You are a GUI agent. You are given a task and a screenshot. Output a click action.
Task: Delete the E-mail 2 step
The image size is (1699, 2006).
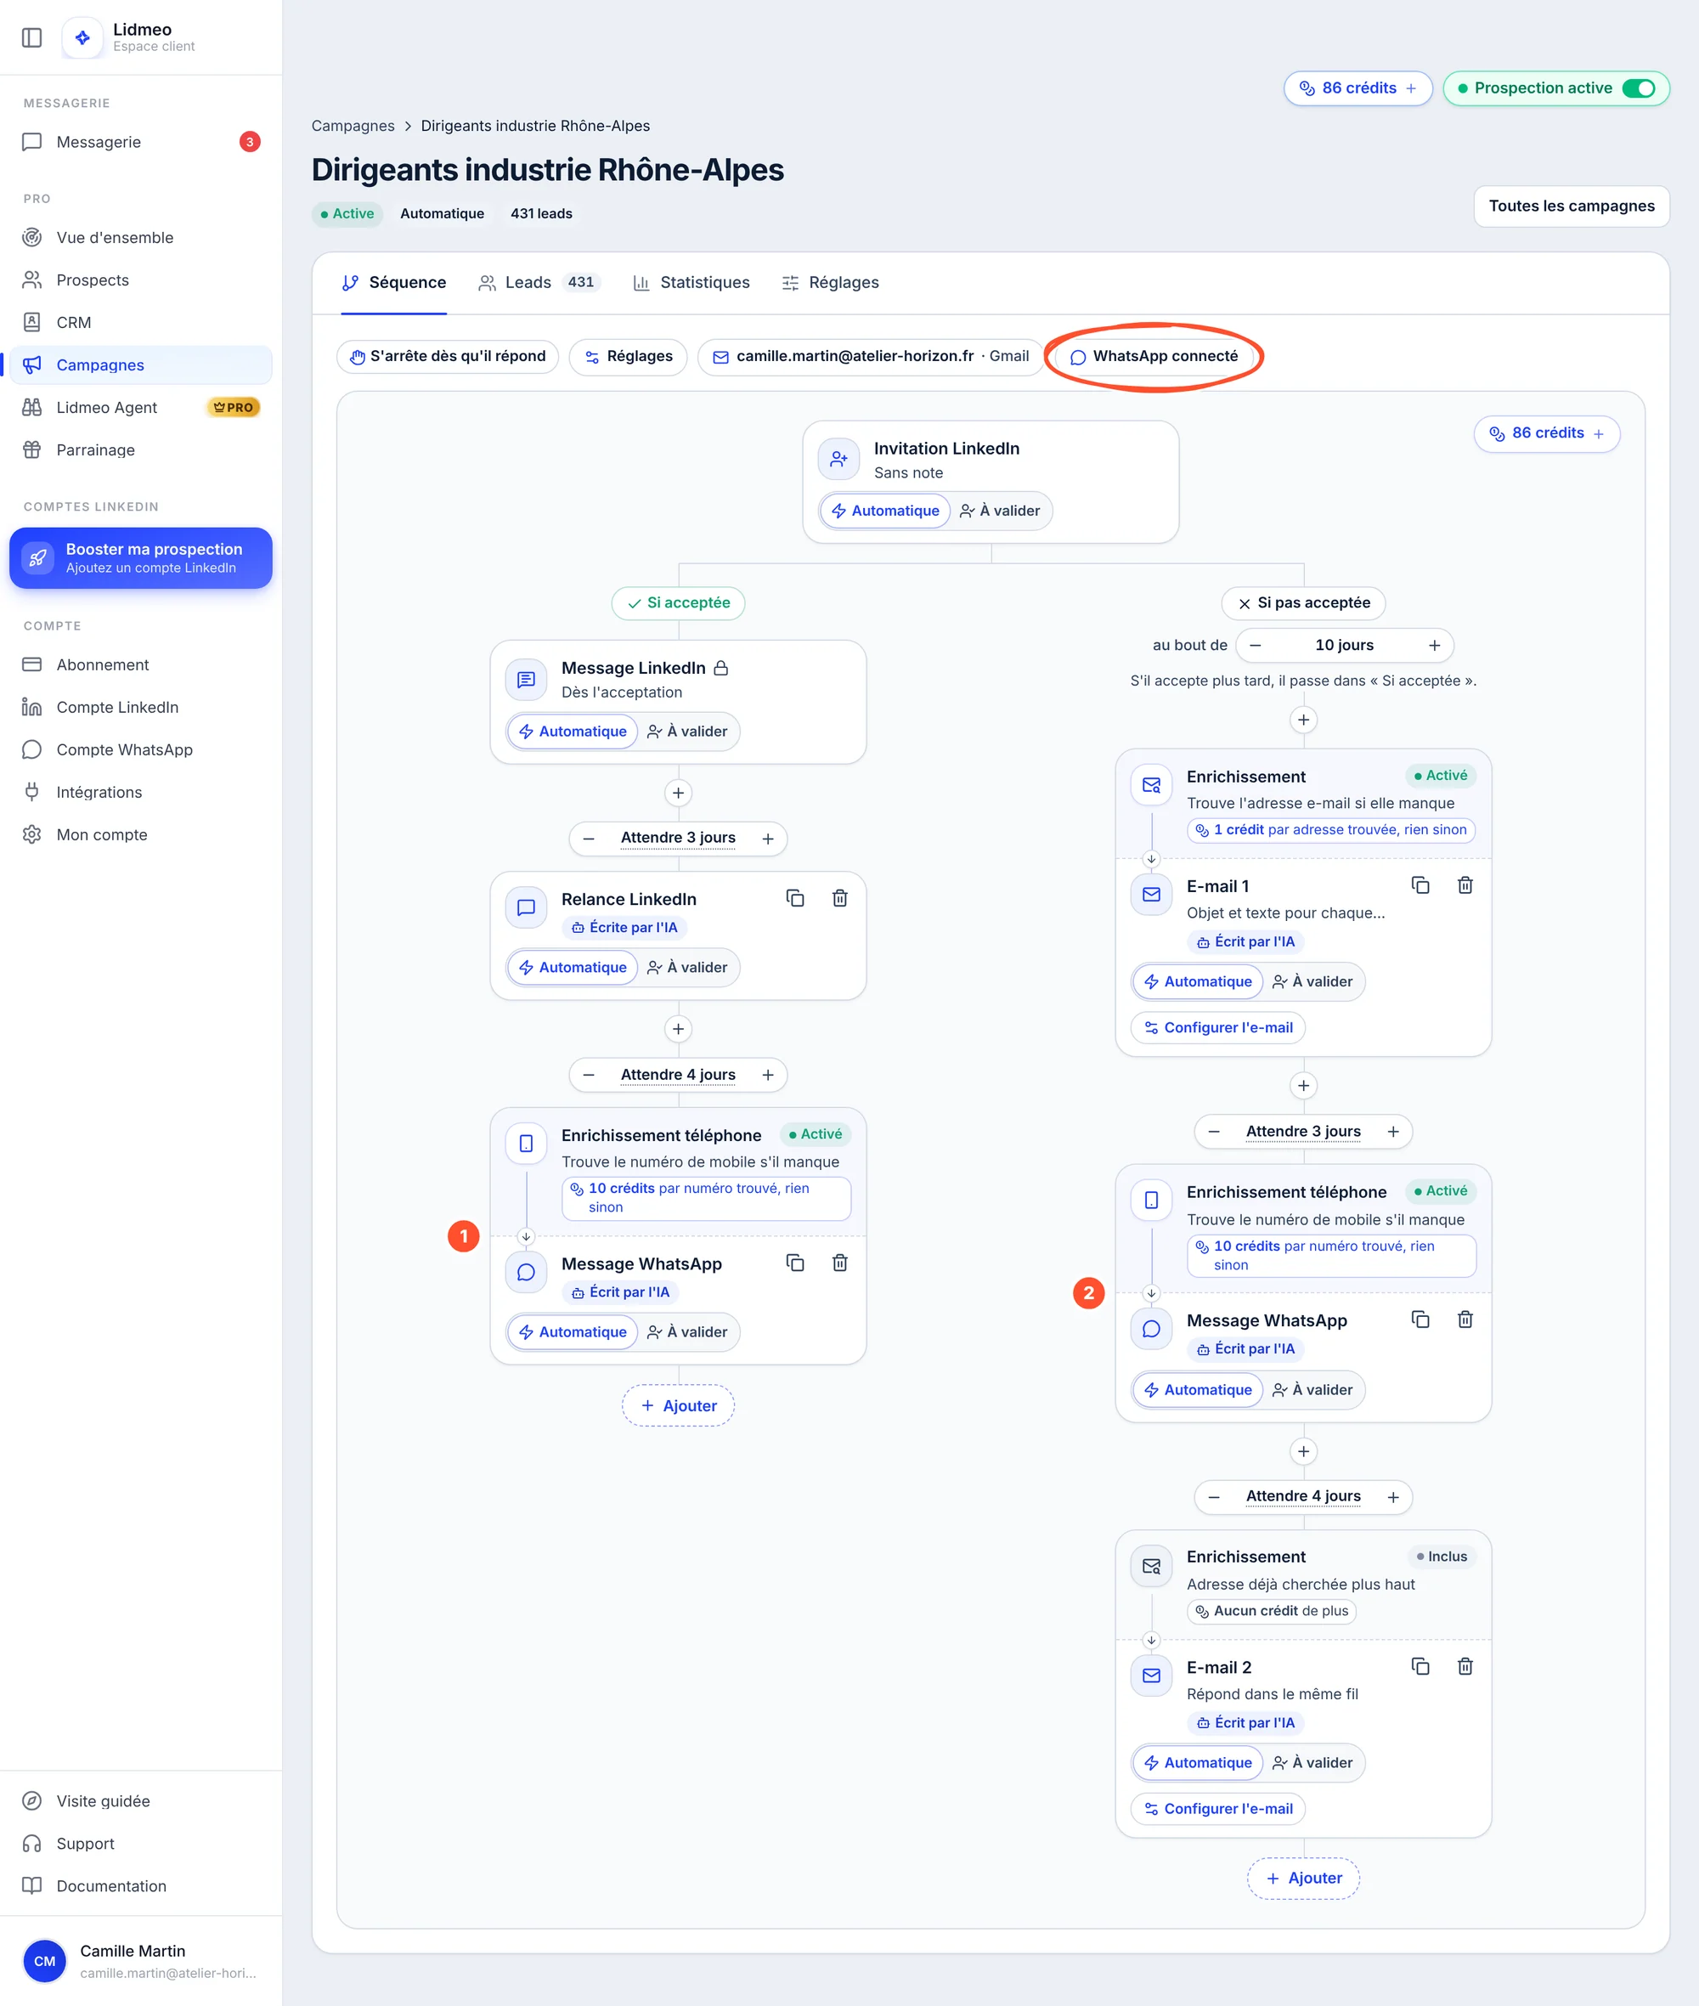click(x=1464, y=1666)
